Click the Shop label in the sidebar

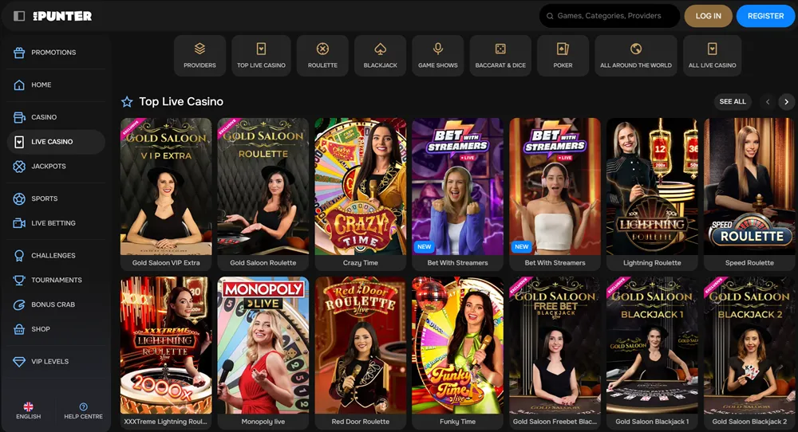point(41,329)
